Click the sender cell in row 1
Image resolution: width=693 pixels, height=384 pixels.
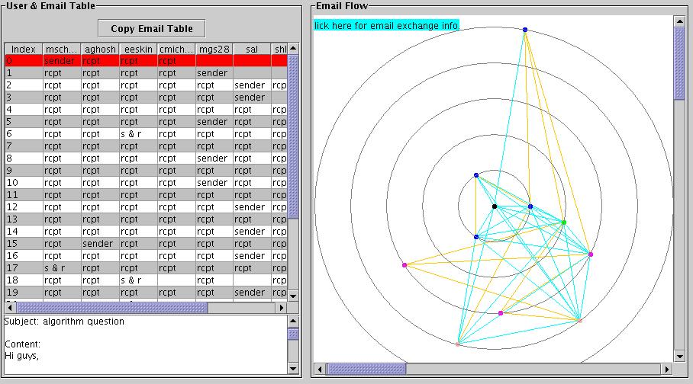point(214,73)
